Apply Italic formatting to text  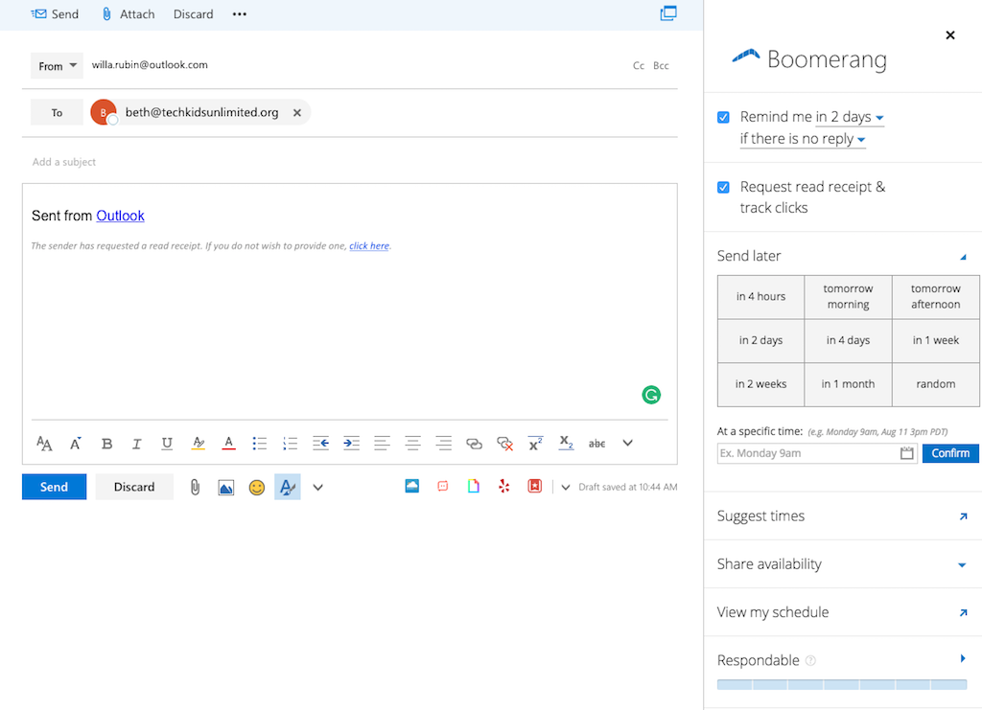[136, 443]
